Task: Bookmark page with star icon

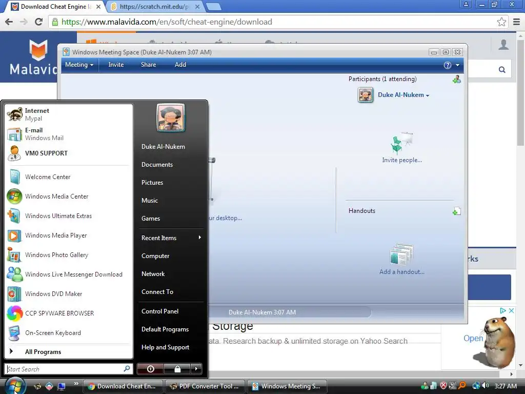Action: pos(501,22)
